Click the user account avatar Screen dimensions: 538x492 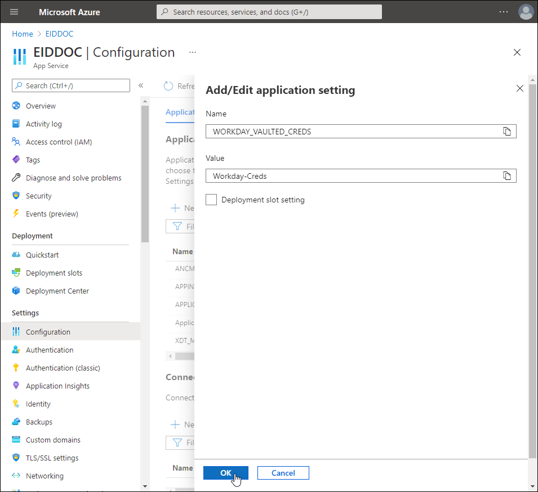tap(526, 12)
